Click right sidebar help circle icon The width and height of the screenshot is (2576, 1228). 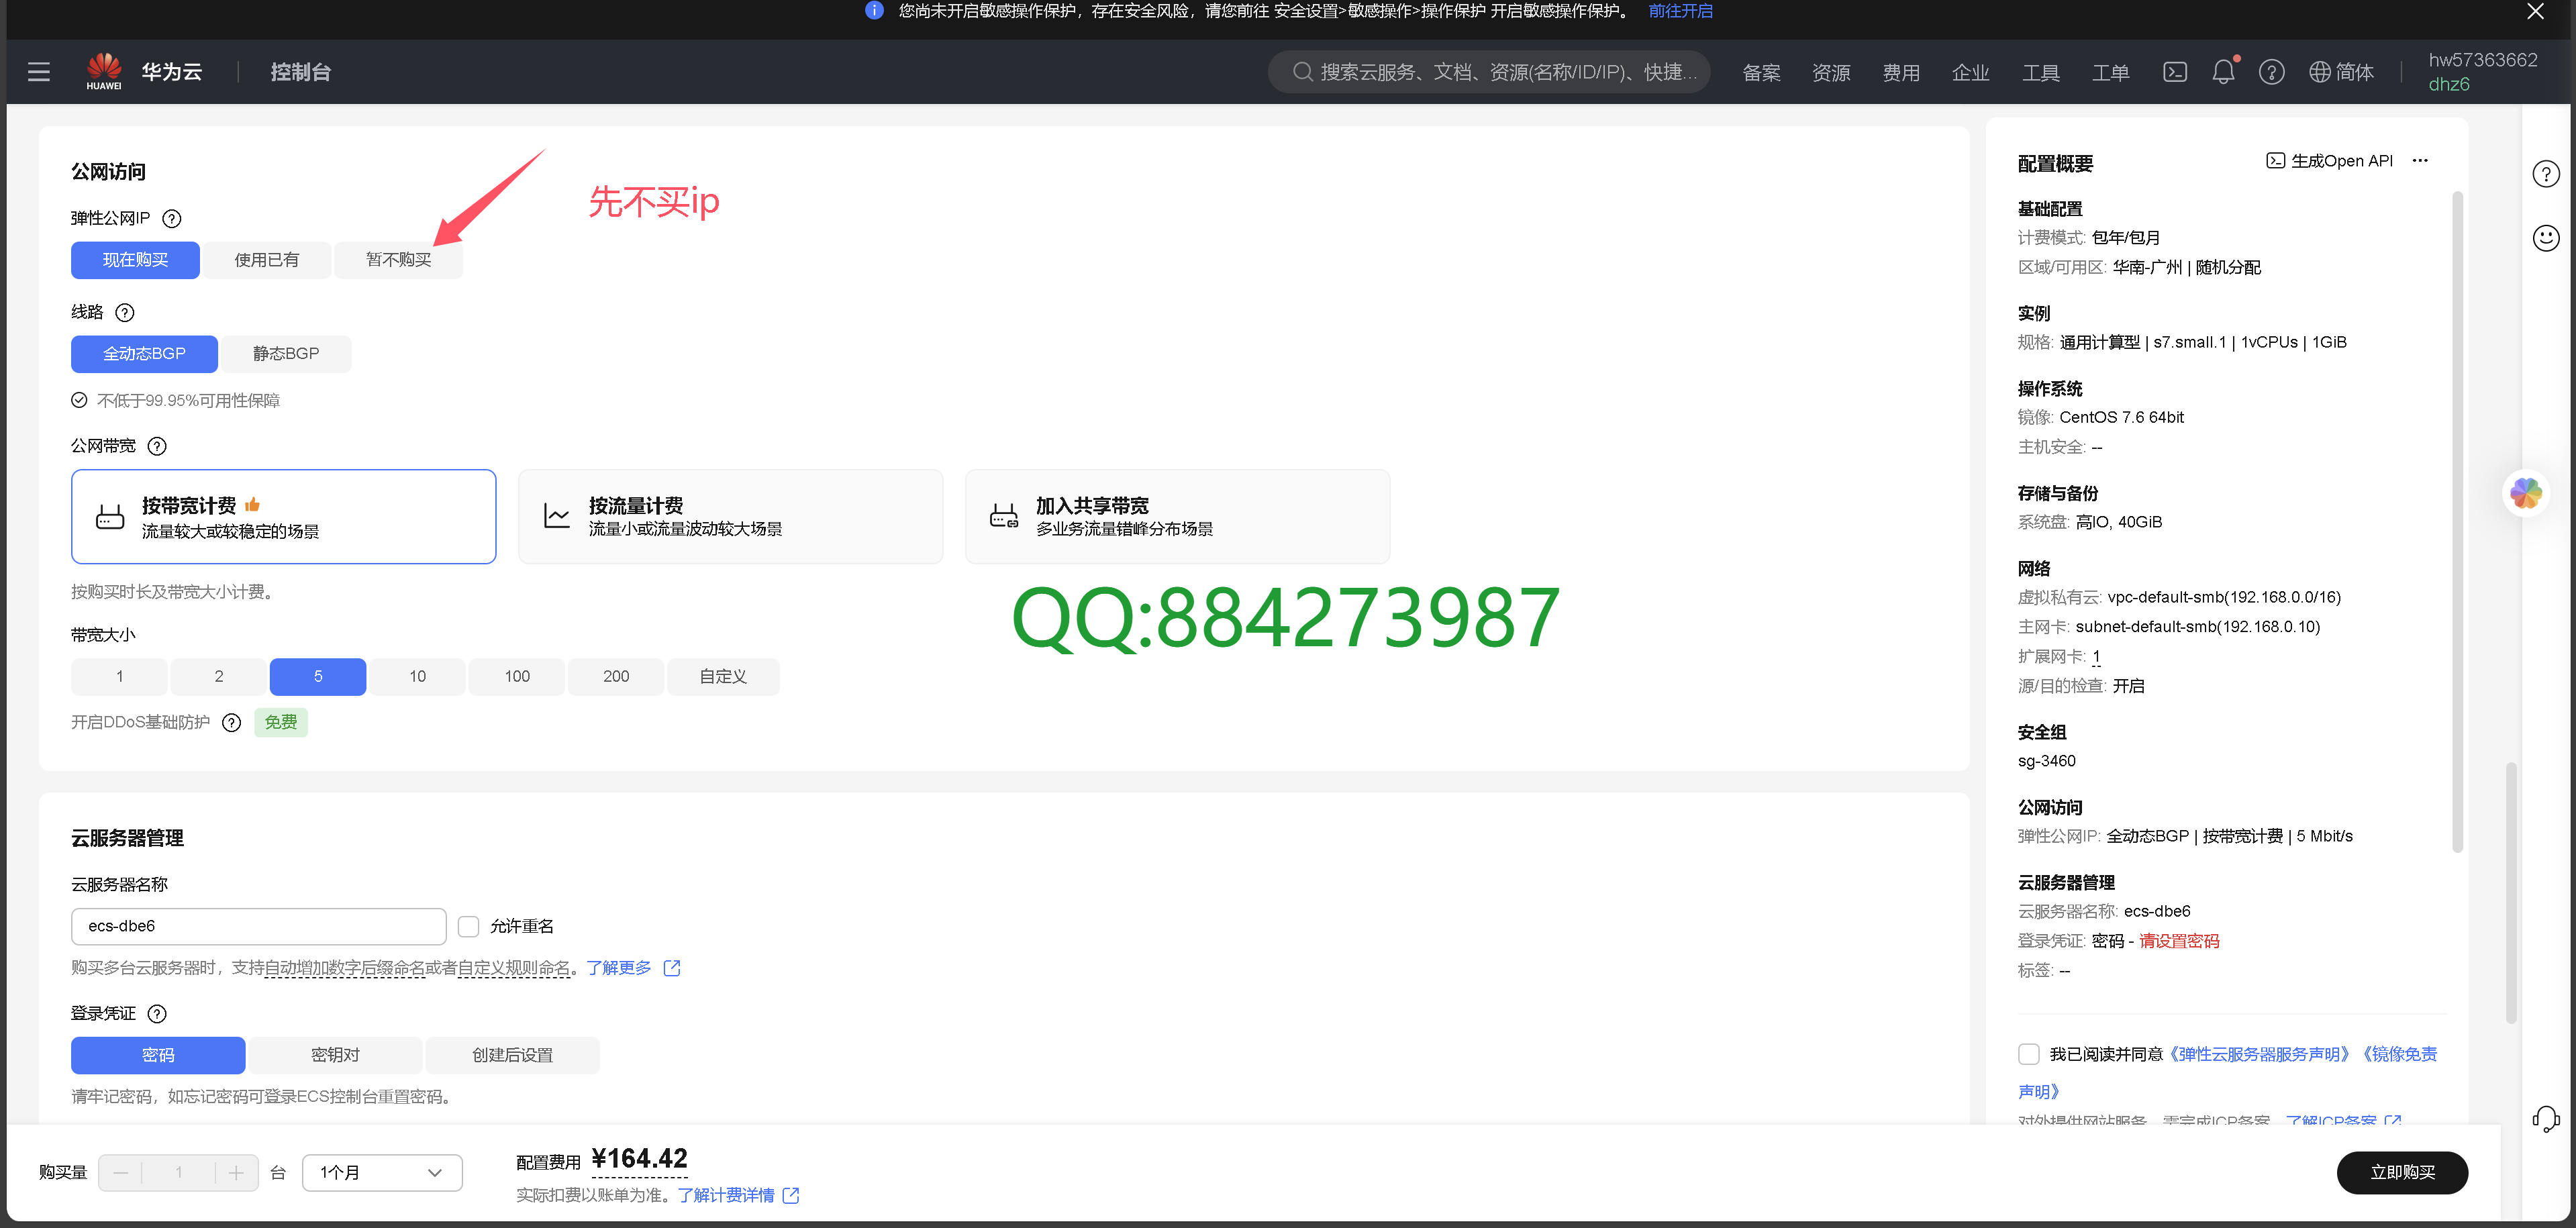point(2546,174)
